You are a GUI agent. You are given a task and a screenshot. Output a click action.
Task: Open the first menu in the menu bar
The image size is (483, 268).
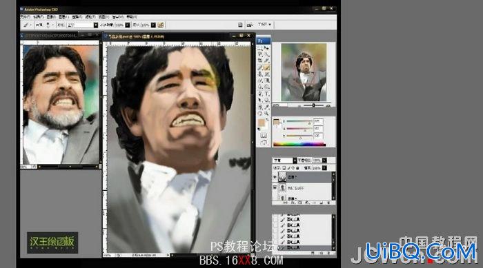(x=25, y=17)
